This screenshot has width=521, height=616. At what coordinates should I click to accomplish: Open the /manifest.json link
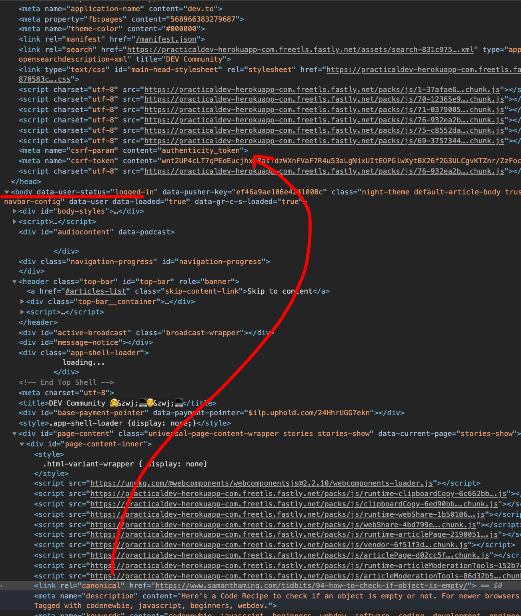point(166,39)
